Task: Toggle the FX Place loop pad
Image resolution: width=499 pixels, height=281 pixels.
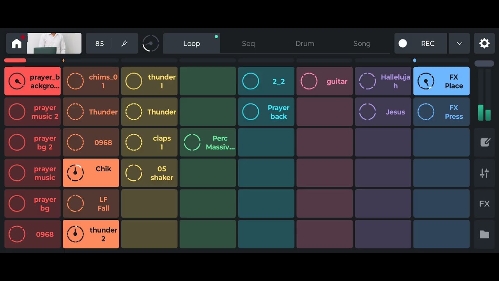Action: (x=441, y=81)
